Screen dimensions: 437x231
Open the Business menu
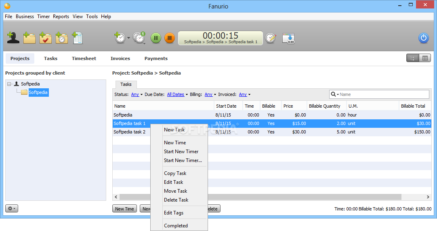coord(25,17)
